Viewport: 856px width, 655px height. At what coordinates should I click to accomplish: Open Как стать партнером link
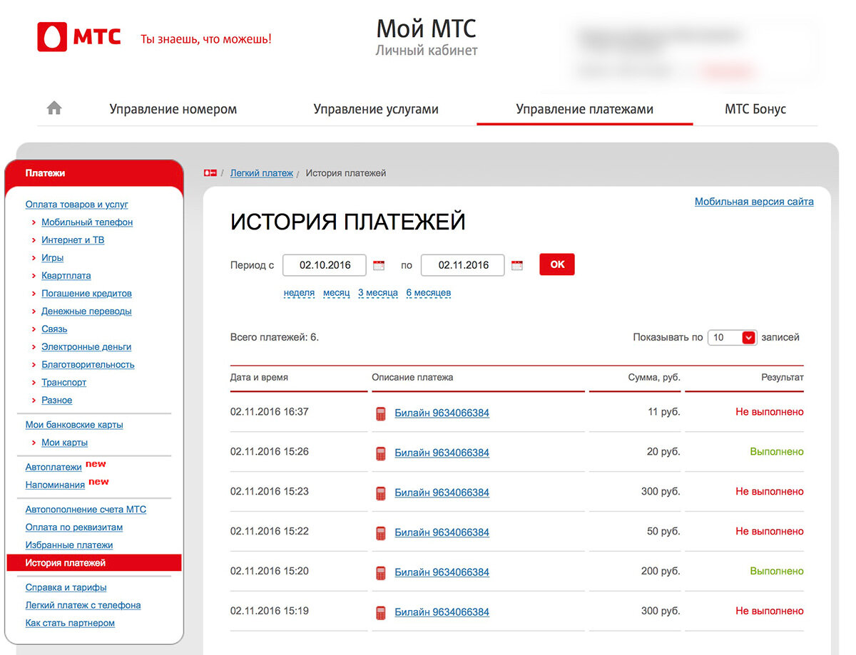point(70,623)
